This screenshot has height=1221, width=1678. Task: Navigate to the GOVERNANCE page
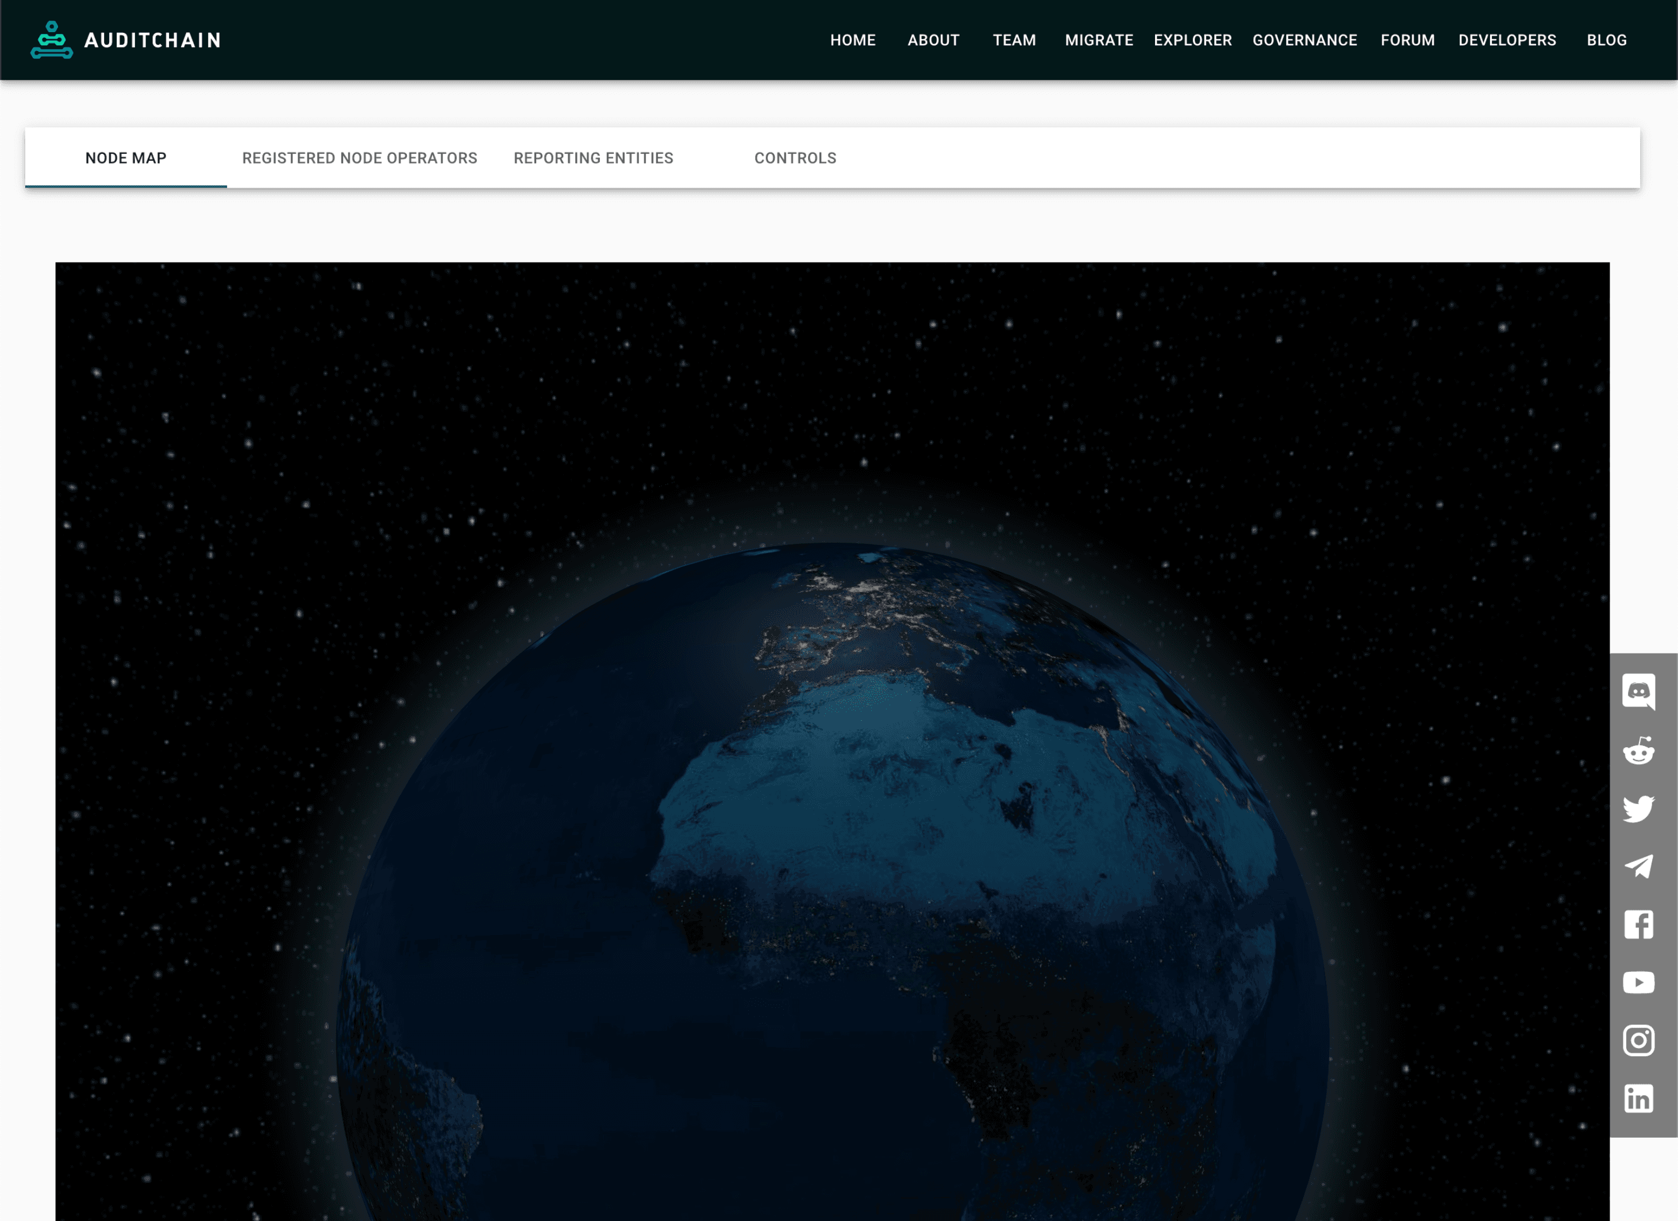click(x=1305, y=40)
